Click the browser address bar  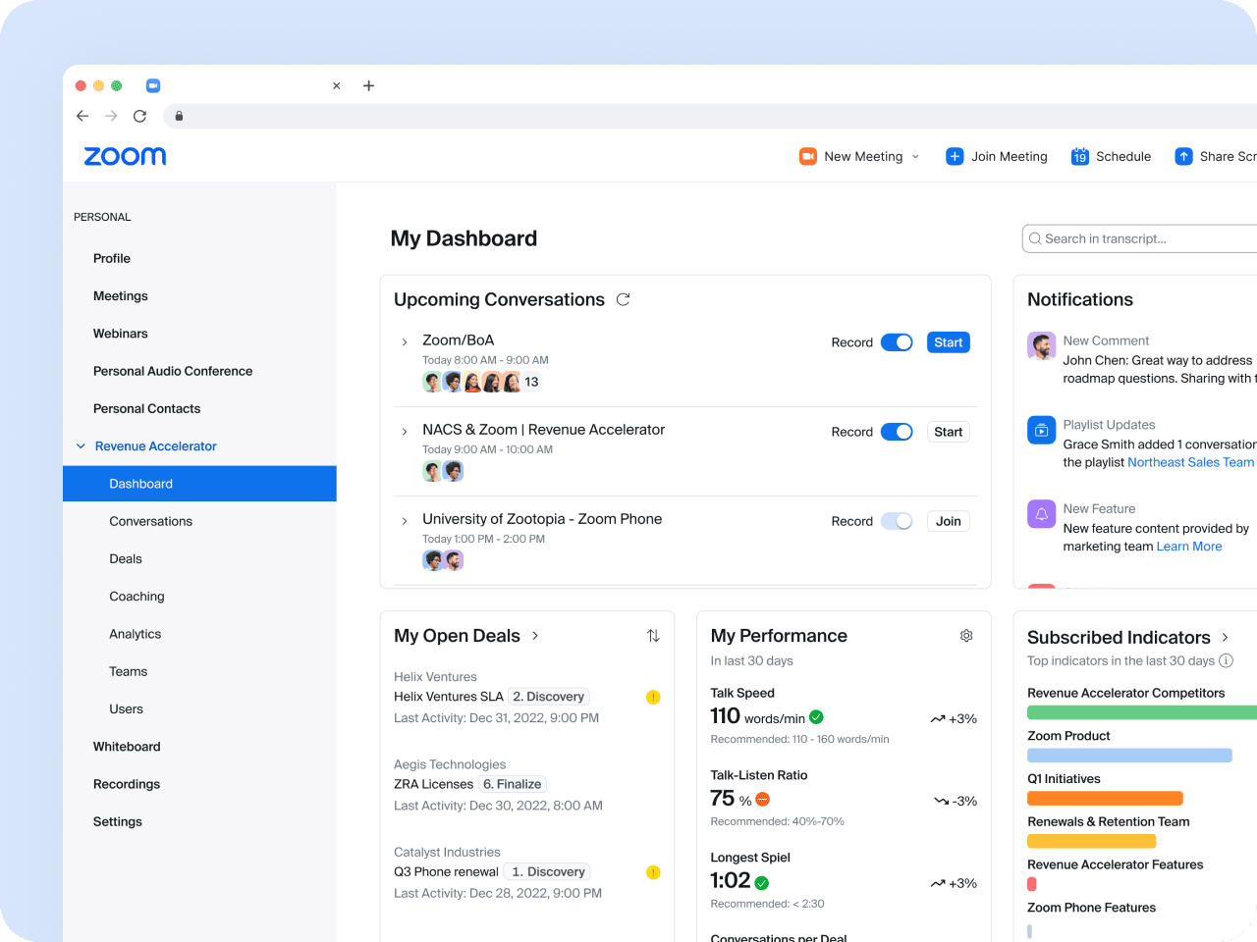point(710,116)
